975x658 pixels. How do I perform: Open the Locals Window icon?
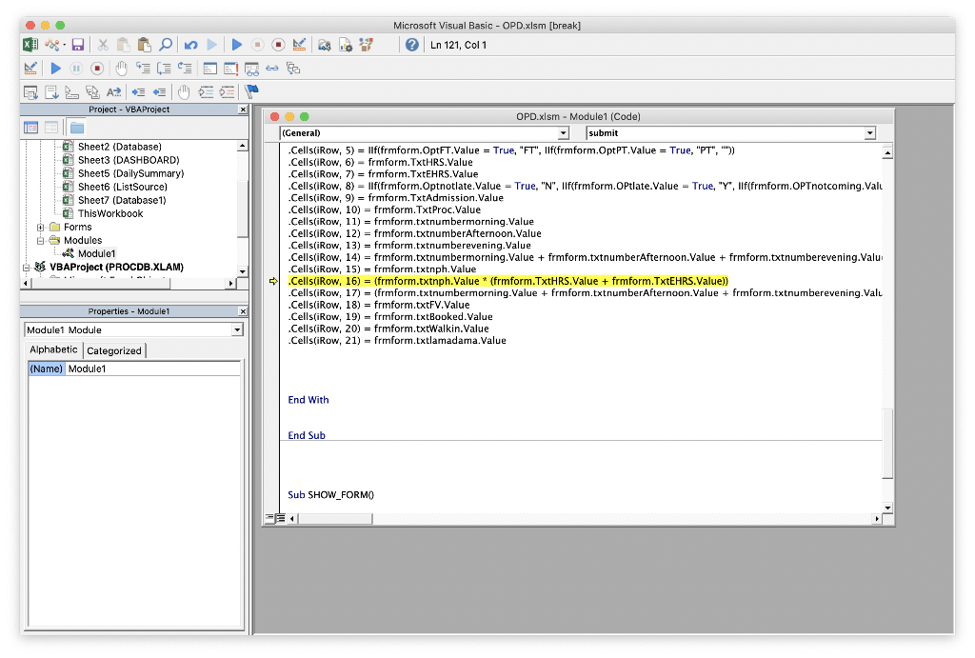(210, 69)
